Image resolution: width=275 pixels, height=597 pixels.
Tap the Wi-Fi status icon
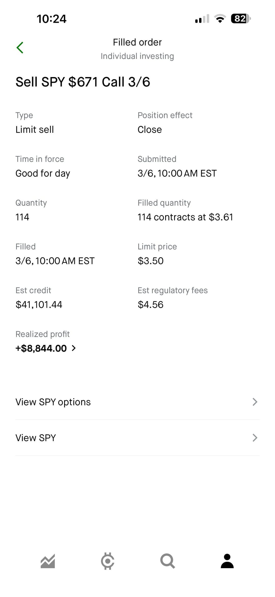pyautogui.click(x=220, y=19)
